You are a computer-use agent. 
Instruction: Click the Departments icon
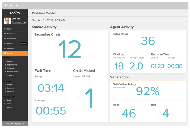(5, 65)
